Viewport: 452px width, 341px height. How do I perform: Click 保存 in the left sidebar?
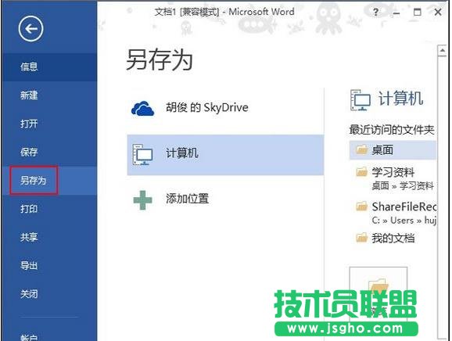(49, 152)
